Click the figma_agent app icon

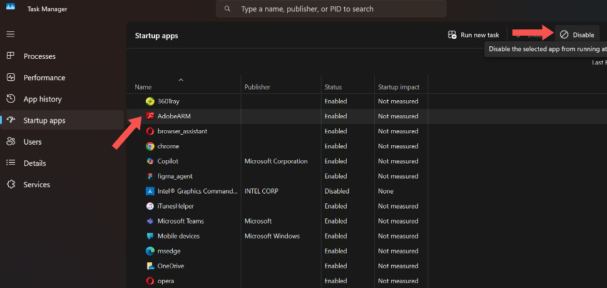[150, 176]
